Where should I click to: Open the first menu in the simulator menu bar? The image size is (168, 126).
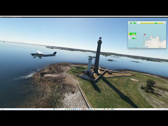coord(2,17)
